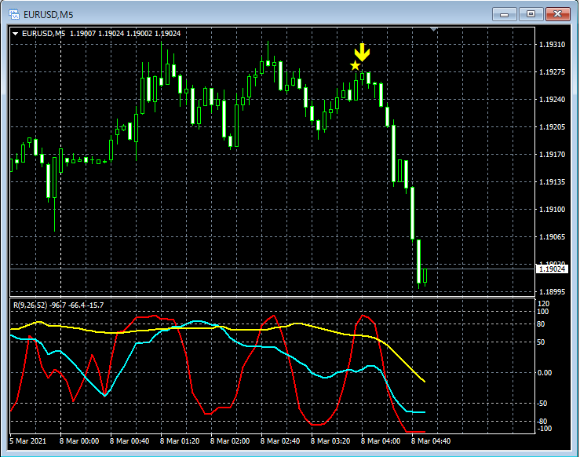The width and height of the screenshot is (580, 457).
Task: Click the yellow down arrow signal marker
Action: click(362, 52)
